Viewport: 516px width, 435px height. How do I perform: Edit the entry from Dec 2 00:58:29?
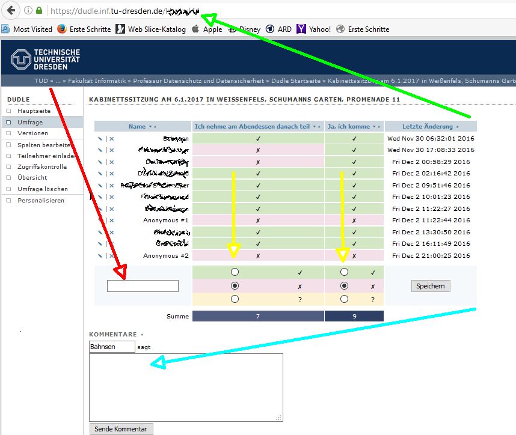pos(100,162)
